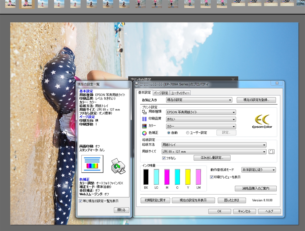305x231 pixels.
Task: Select the 自動 color correction radio button
Action: pyautogui.click(x=169, y=133)
